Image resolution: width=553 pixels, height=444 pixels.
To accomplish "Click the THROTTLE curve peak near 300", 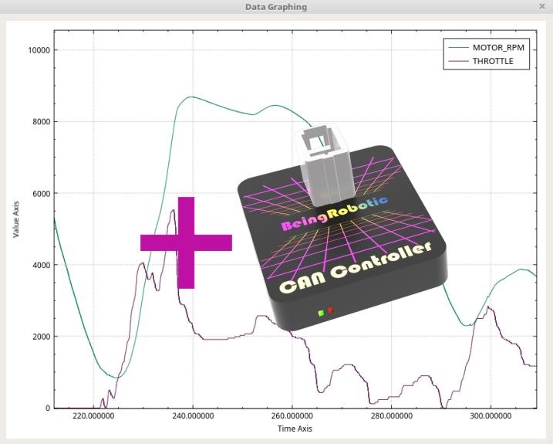I will (488, 307).
